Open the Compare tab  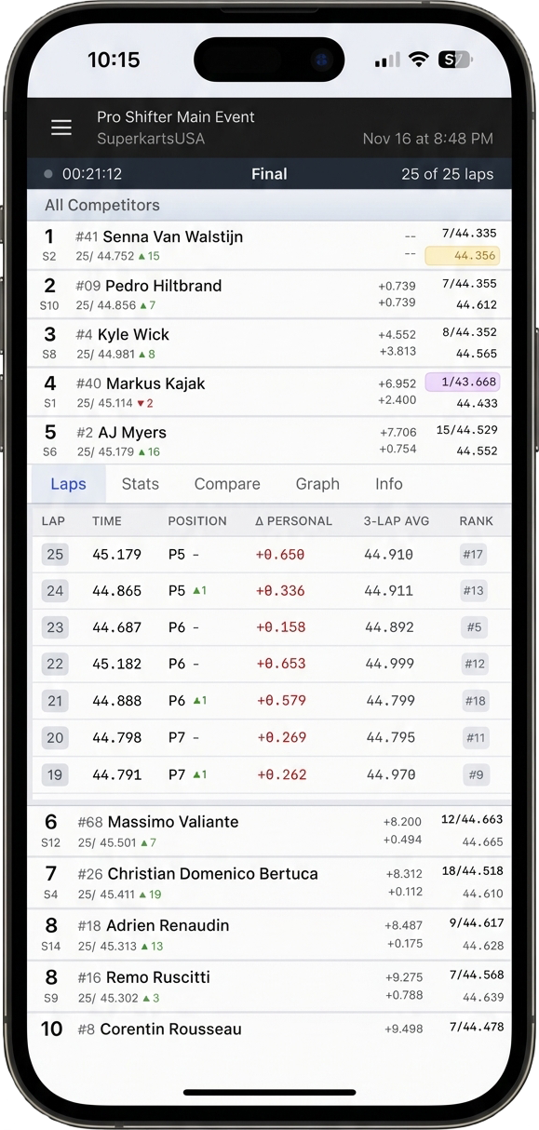tap(227, 483)
